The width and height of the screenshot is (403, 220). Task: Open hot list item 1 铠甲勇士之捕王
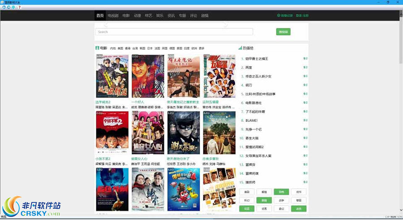pyautogui.click(x=257, y=59)
